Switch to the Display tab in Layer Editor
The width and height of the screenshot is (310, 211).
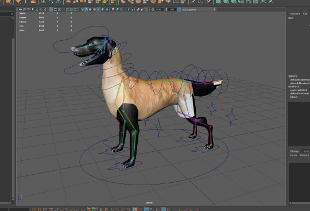(294, 151)
